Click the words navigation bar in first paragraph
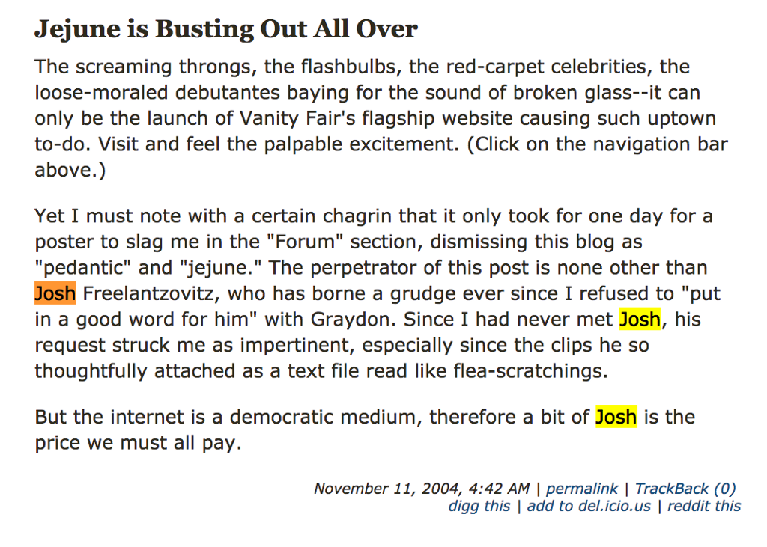This screenshot has width=767, height=547. 661,144
